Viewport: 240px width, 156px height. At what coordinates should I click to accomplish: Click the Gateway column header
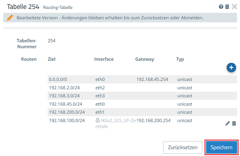pyautogui.click(x=144, y=59)
